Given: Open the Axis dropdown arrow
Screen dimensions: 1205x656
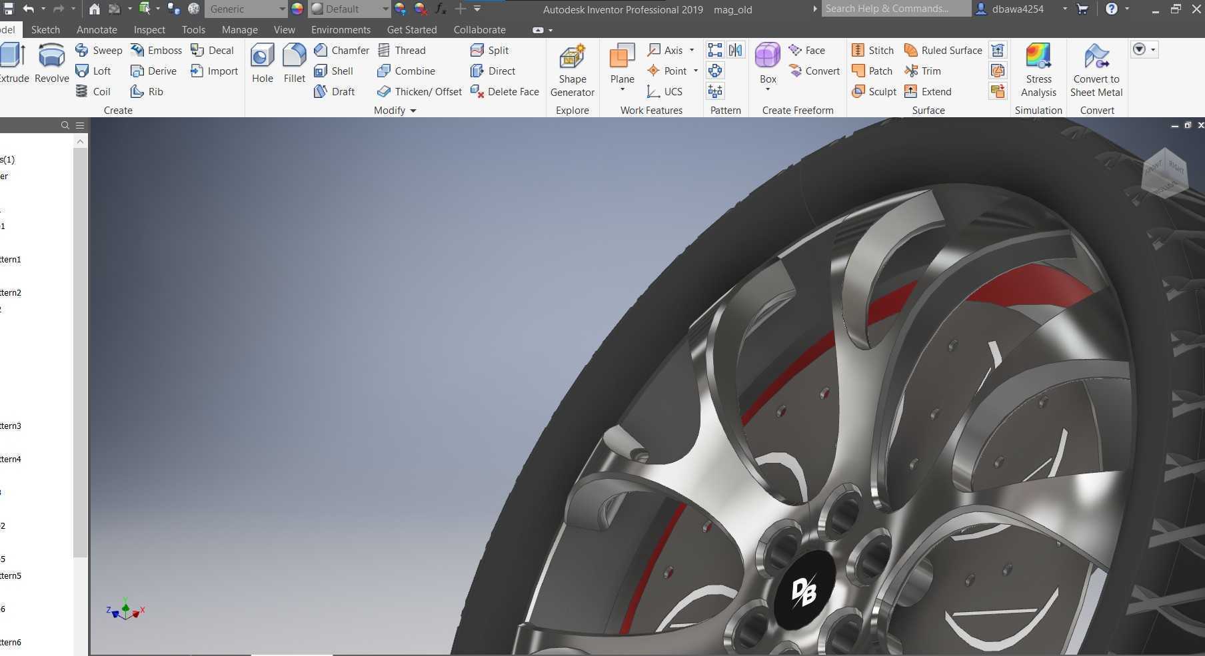Looking at the screenshot, I should (x=692, y=50).
